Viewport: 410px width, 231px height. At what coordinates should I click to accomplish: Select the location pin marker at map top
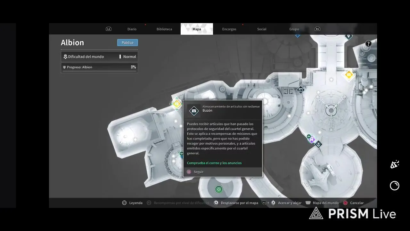pyautogui.click(x=348, y=36)
